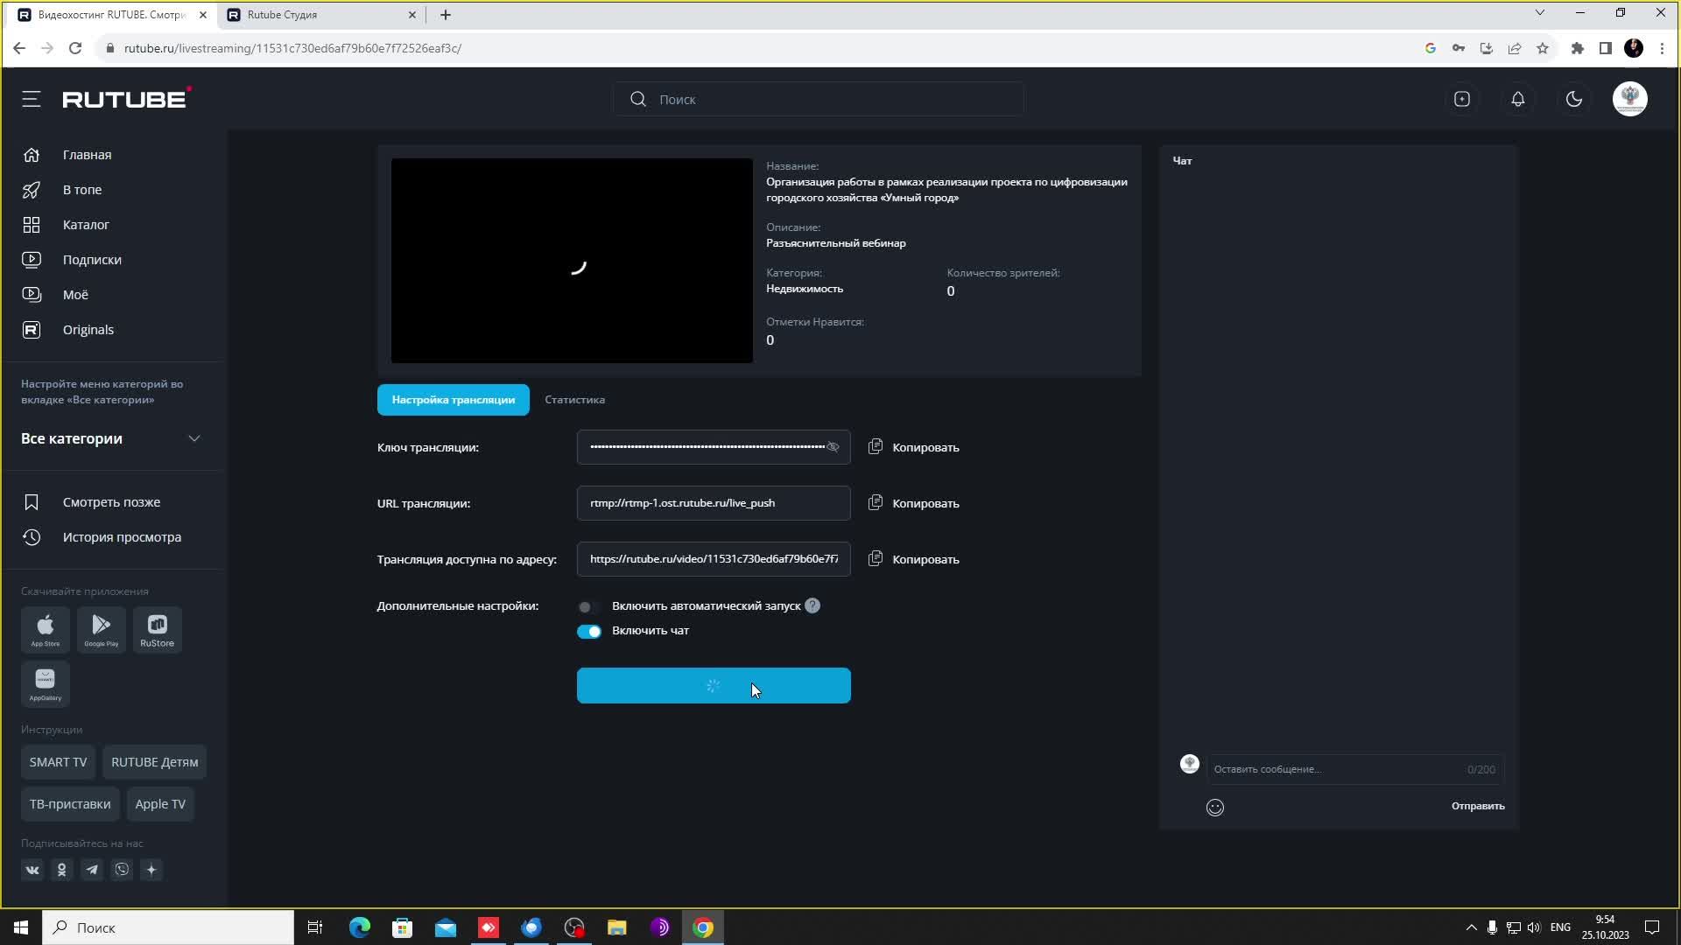Show the hidden stream key with eye icon
The height and width of the screenshot is (945, 1681).
(x=833, y=447)
